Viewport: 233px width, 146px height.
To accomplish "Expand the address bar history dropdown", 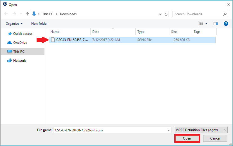I will click(x=160, y=14).
